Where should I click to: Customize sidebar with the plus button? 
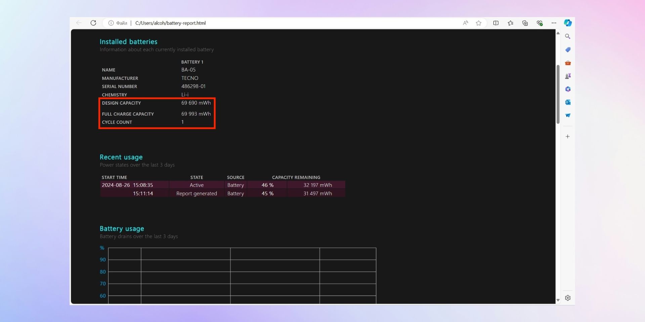(568, 137)
